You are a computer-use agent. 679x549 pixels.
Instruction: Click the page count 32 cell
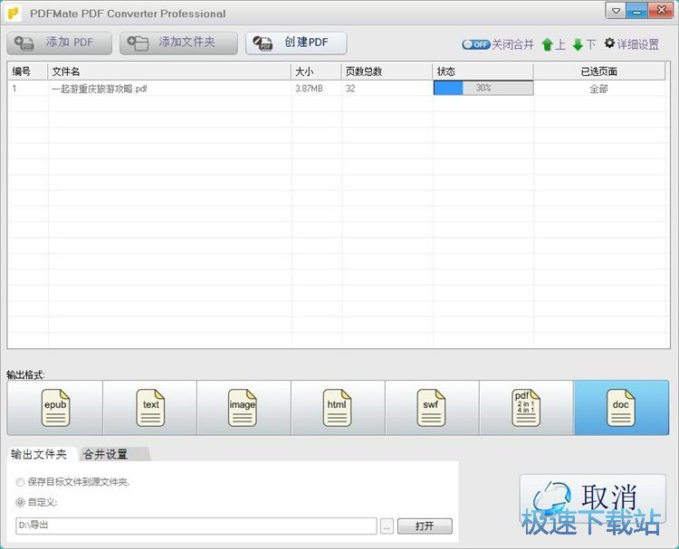[x=350, y=89]
